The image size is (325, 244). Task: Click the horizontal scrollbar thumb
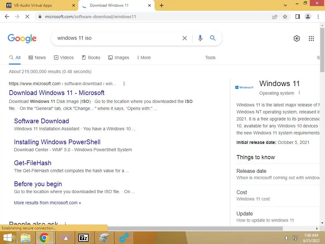point(195,228)
